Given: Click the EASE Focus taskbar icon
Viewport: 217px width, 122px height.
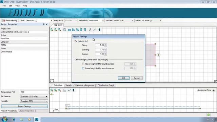Looking at the screenshot, I should 37,119.
